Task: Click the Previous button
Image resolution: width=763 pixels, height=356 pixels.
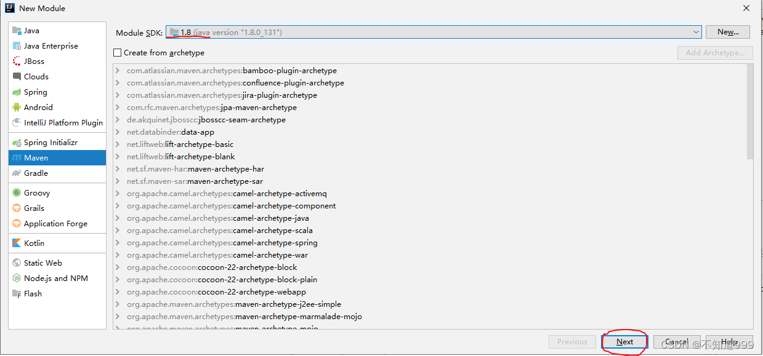Action: click(x=572, y=342)
